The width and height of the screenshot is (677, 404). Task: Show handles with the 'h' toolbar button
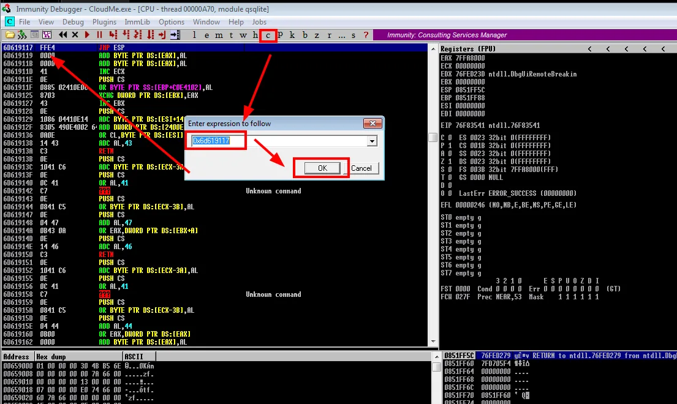click(255, 35)
